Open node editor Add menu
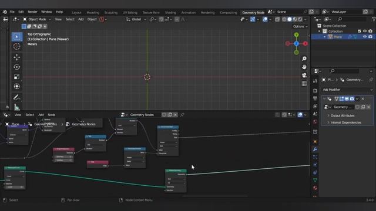This screenshot has width=376, height=211. click(41, 115)
